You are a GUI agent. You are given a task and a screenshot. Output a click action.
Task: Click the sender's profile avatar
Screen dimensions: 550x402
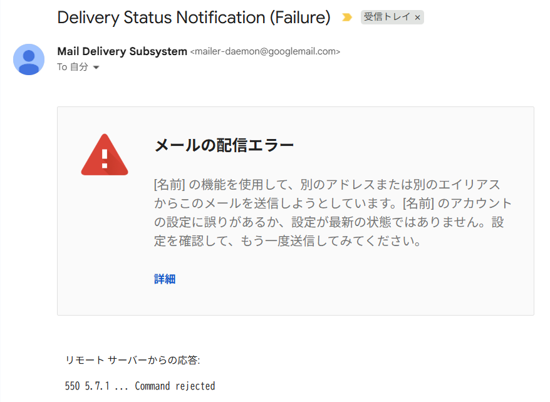coord(29,59)
